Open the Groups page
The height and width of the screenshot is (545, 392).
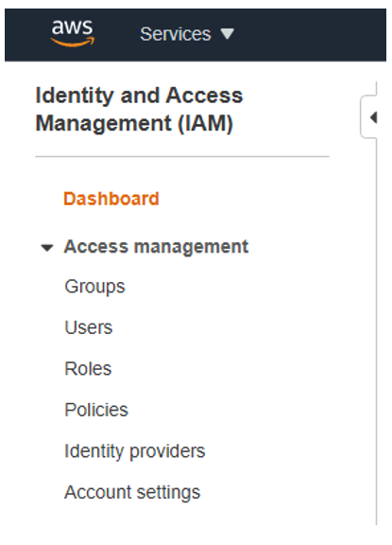(x=94, y=287)
